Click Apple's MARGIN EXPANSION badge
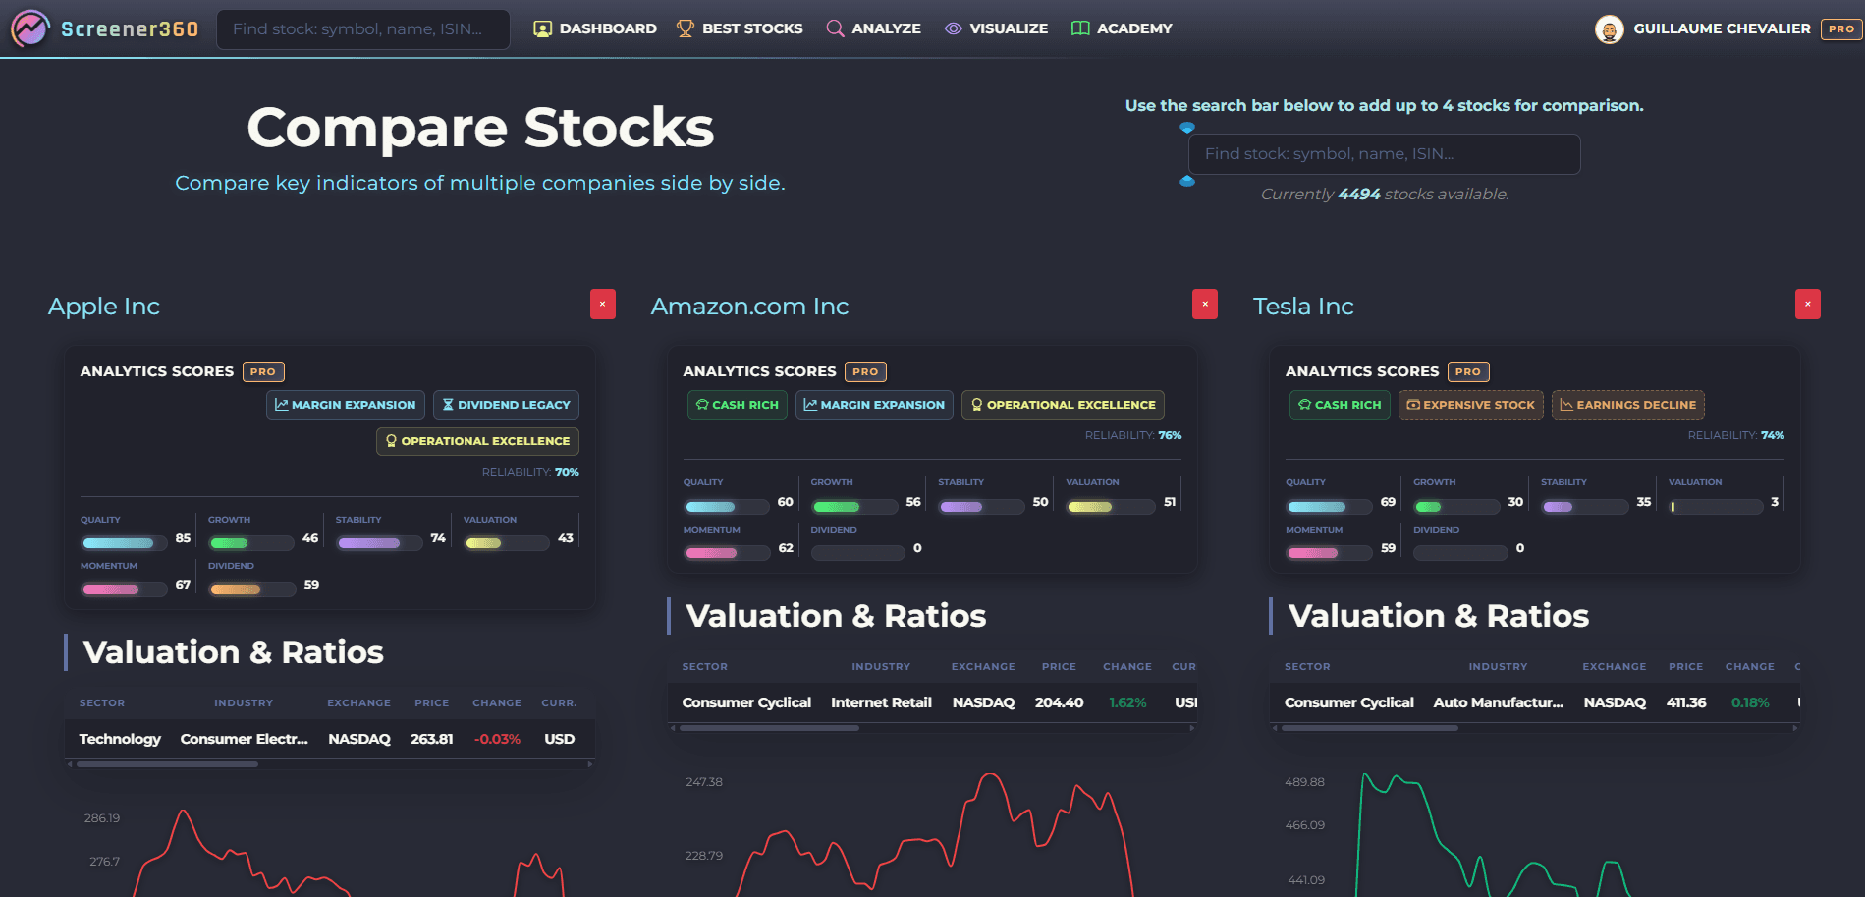 point(346,404)
